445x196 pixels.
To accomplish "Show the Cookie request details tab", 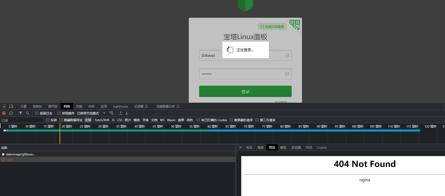I will pos(322,147).
